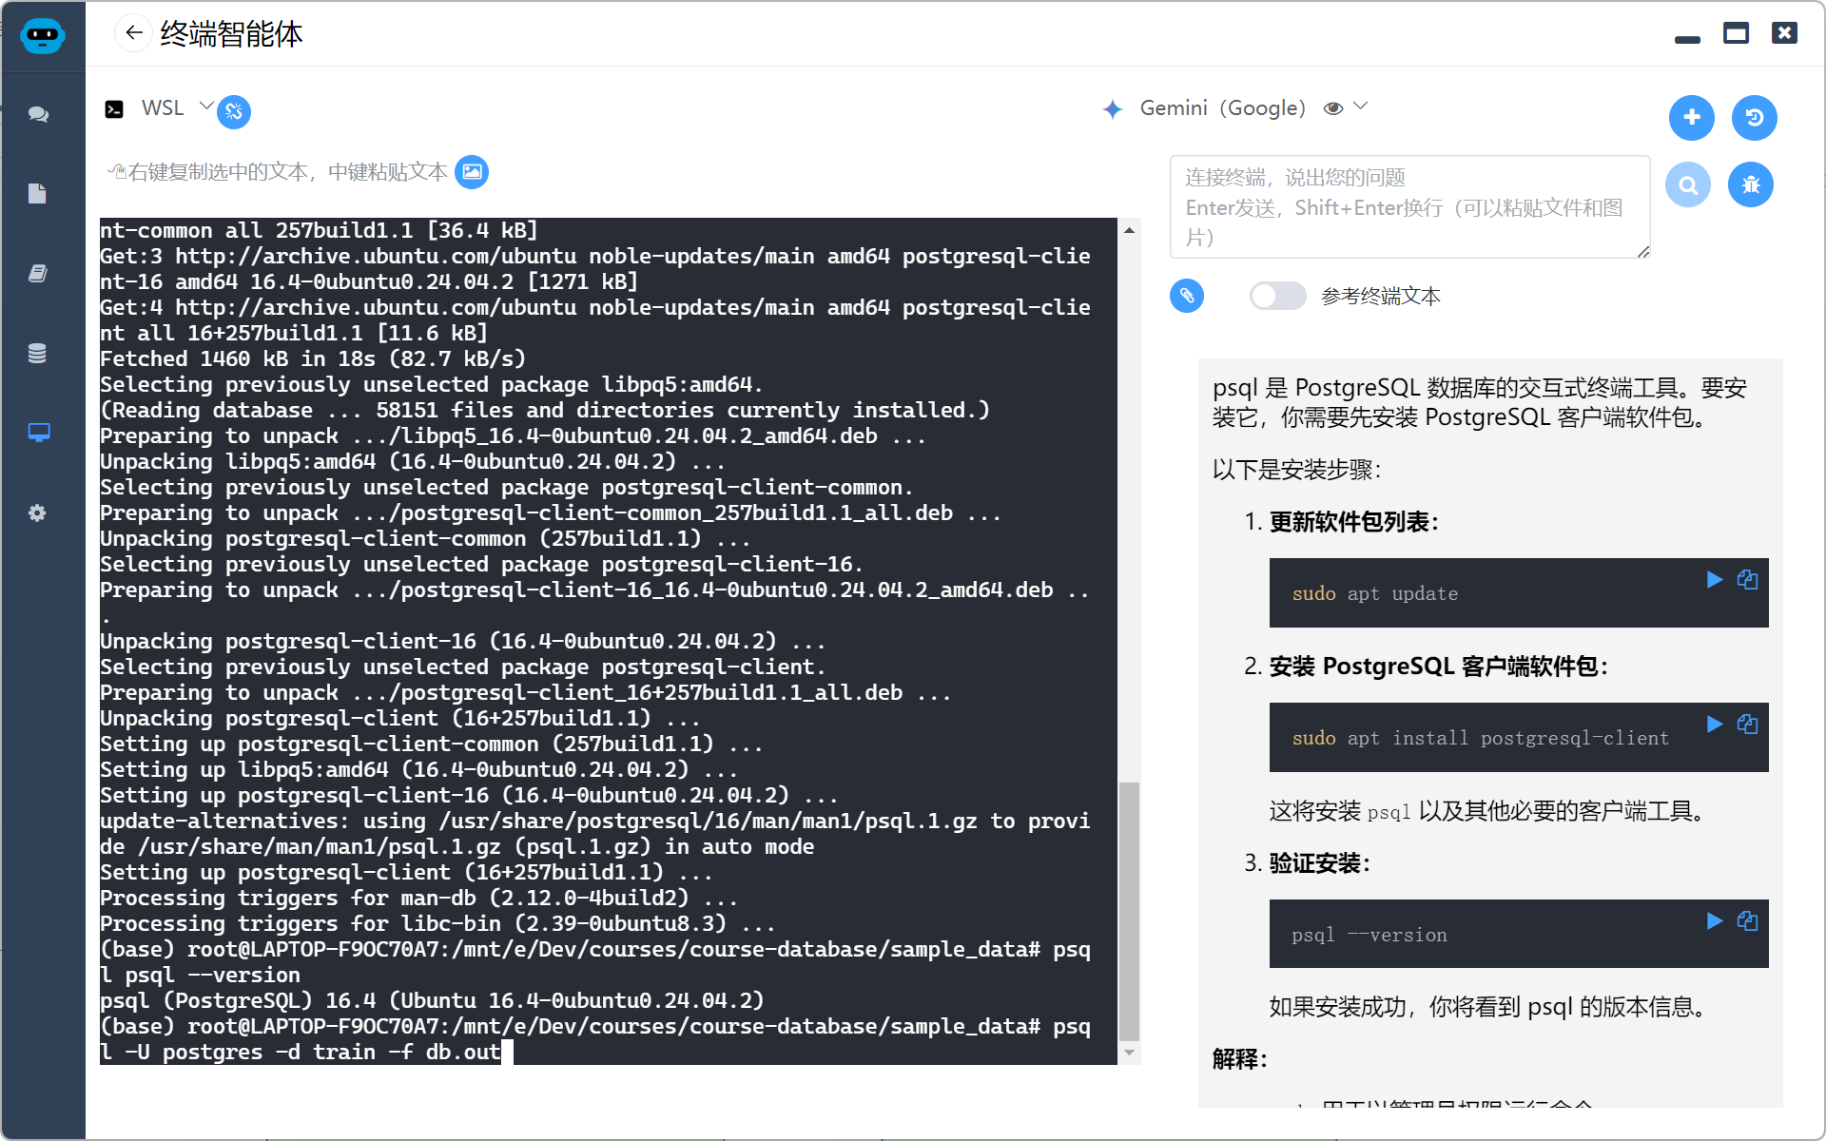Toggle the 参考终端文本 switch
The height and width of the screenshot is (1141, 1826).
pyautogui.click(x=1277, y=296)
